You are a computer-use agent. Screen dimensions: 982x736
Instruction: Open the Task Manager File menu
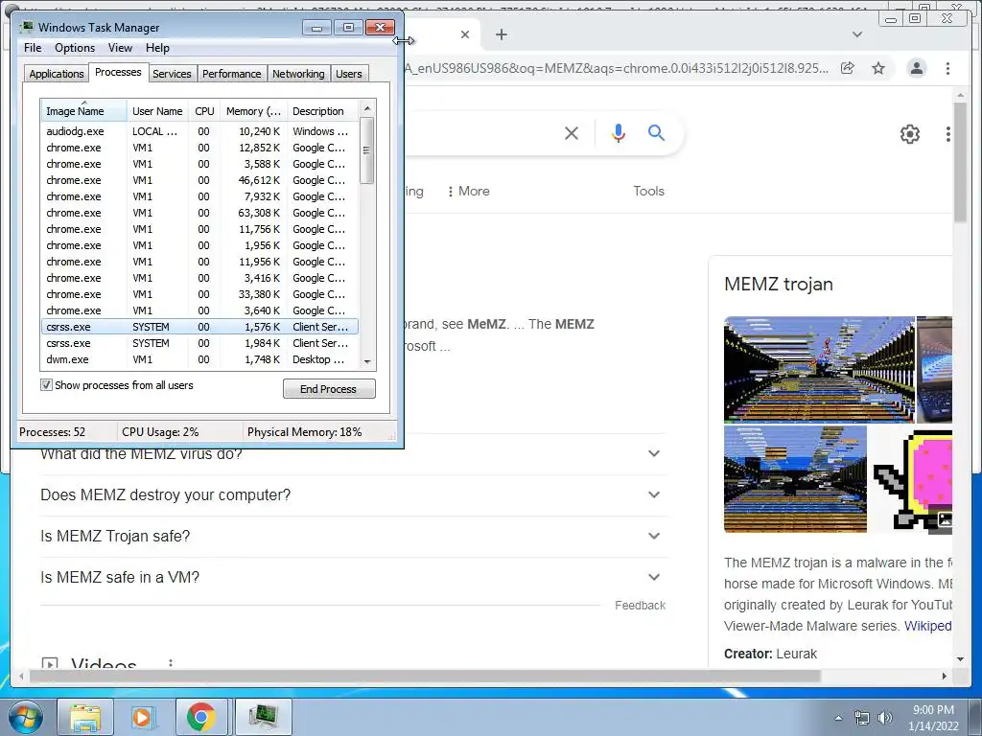point(33,48)
